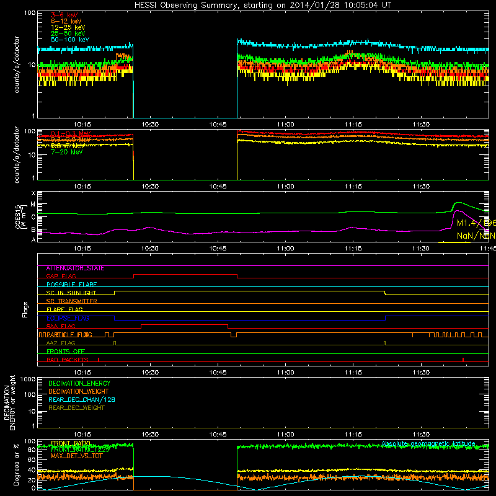496x496 pixels.
Task: Click the DECIMATION ENERGY or weight axis title
Action: [x=9, y=402]
